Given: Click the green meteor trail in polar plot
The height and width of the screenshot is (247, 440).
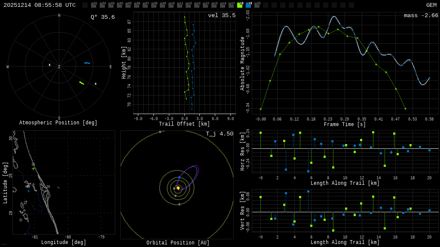Looking at the screenshot, I should click(82, 83).
